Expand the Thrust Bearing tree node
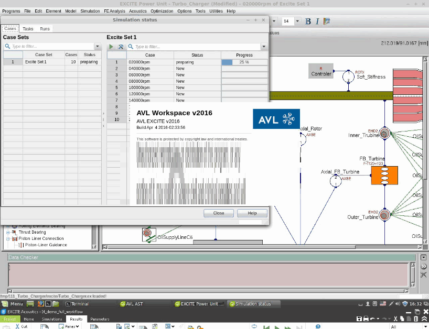This screenshot has height=329, width=429. 8,232
